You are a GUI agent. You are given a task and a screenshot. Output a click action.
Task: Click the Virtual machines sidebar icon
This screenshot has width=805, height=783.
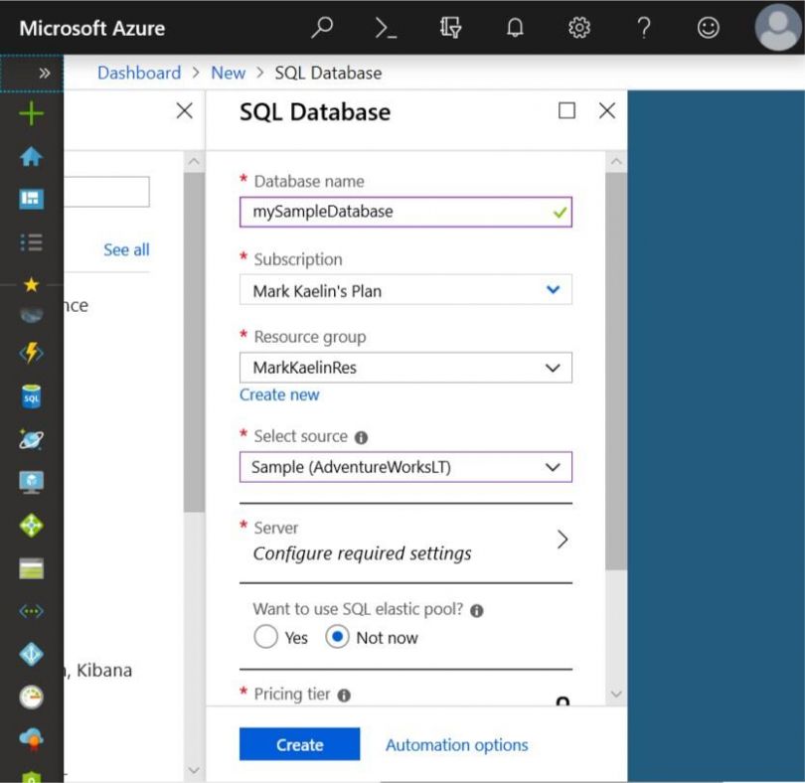pyautogui.click(x=31, y=482)
